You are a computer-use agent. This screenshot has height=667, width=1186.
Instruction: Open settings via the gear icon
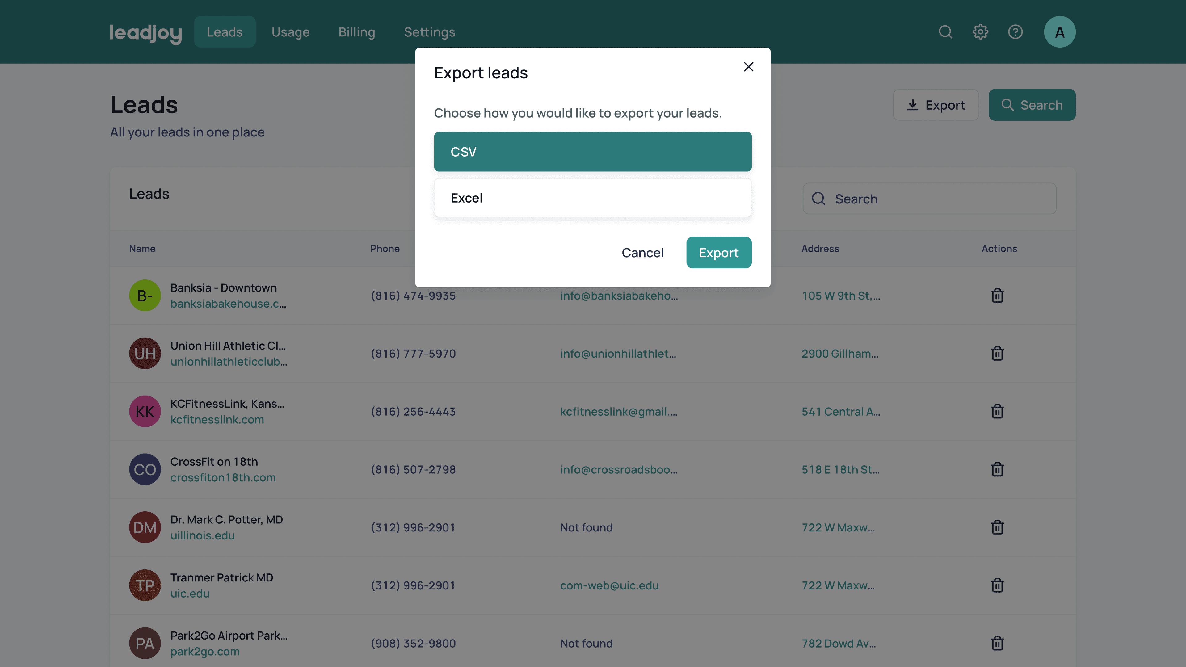point(980,32)
